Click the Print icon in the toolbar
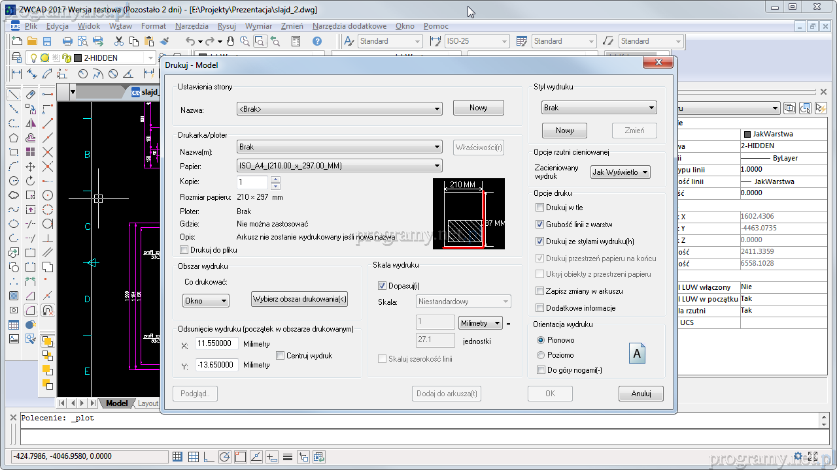The height and width of the screenshot is (470, 837). [x=67, y=41]
